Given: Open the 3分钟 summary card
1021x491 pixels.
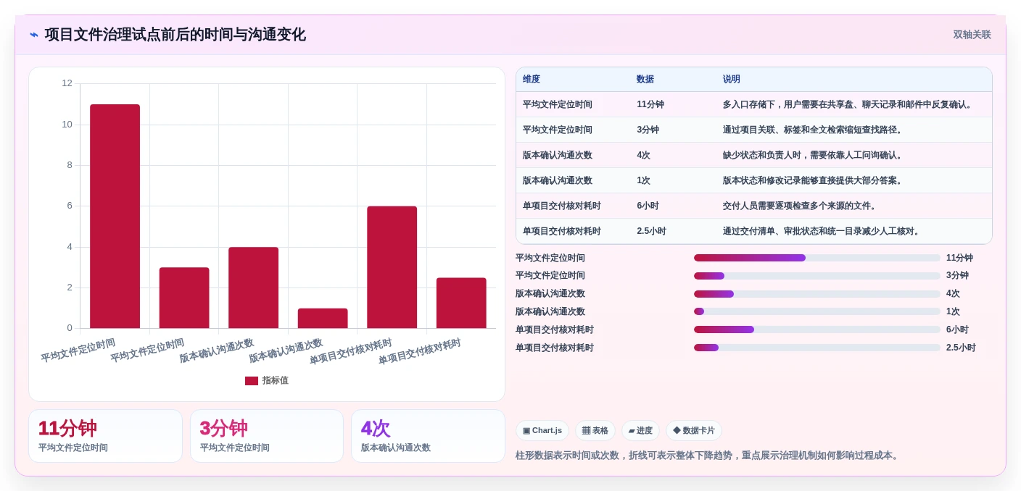Looking at the screenshot, I should (x=267, y=436).
